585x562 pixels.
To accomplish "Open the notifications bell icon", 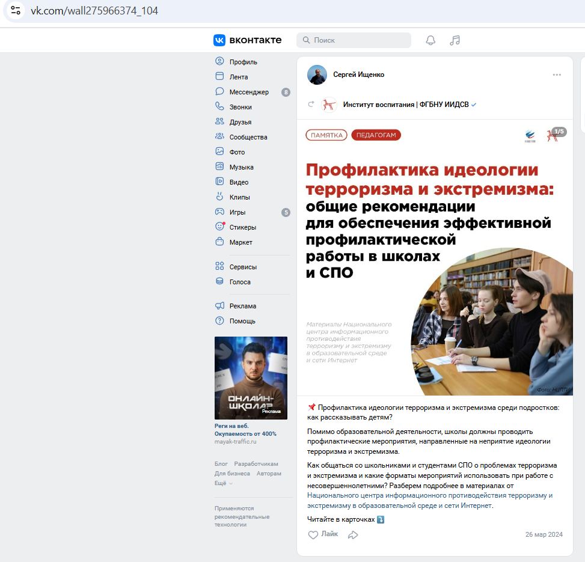I will coord(430,40).
